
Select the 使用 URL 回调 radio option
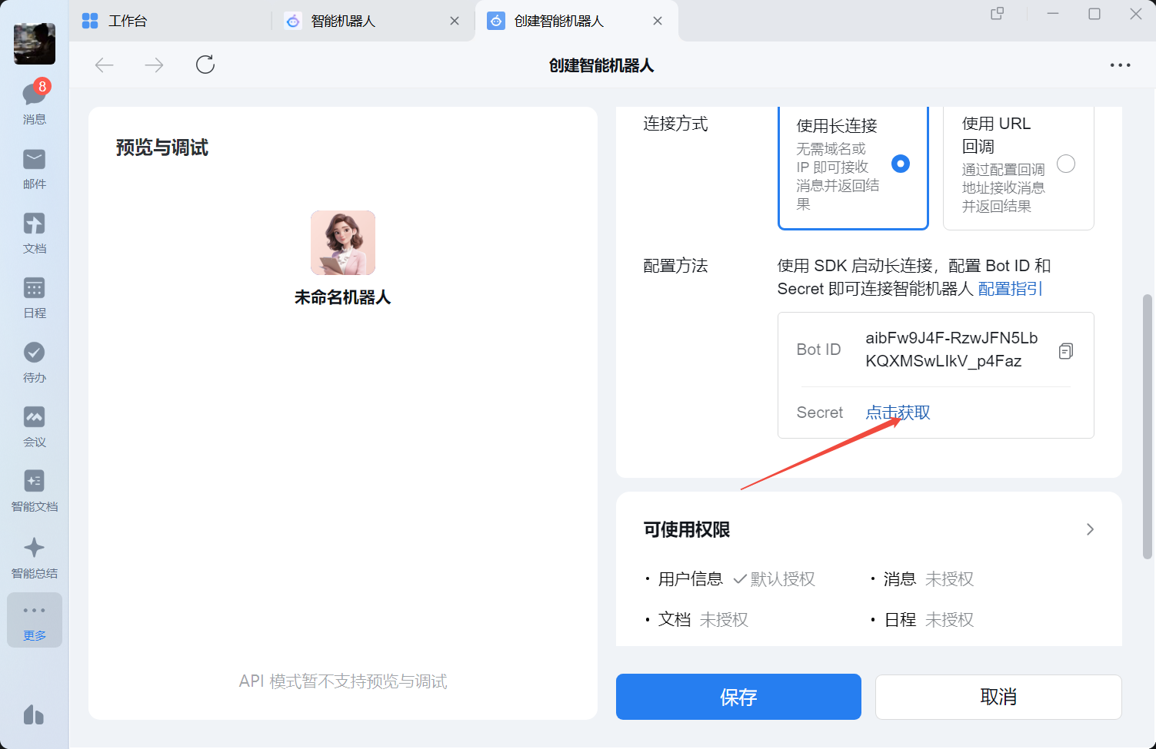1066,164
